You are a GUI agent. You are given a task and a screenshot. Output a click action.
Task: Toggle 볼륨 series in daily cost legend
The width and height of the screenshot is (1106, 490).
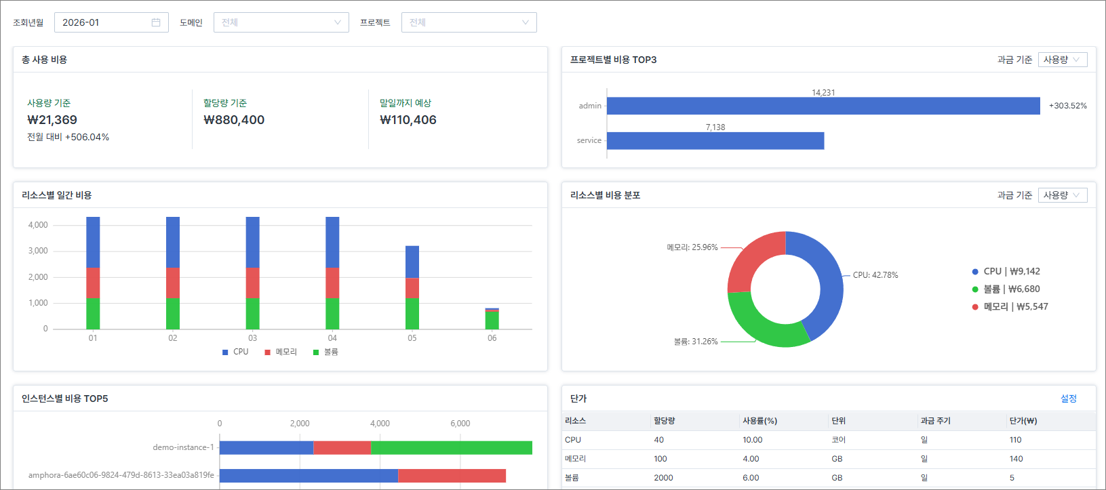pyautogui.click(x=325, y=352)
